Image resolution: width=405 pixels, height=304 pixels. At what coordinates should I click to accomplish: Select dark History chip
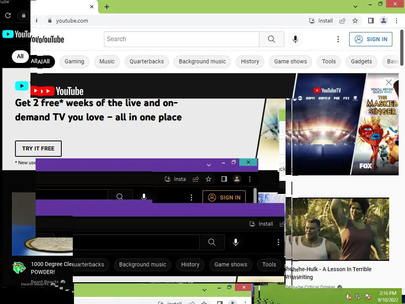190,265
